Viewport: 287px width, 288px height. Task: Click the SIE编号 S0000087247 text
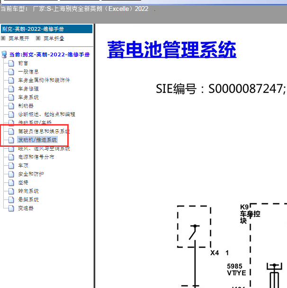point(221,89)
